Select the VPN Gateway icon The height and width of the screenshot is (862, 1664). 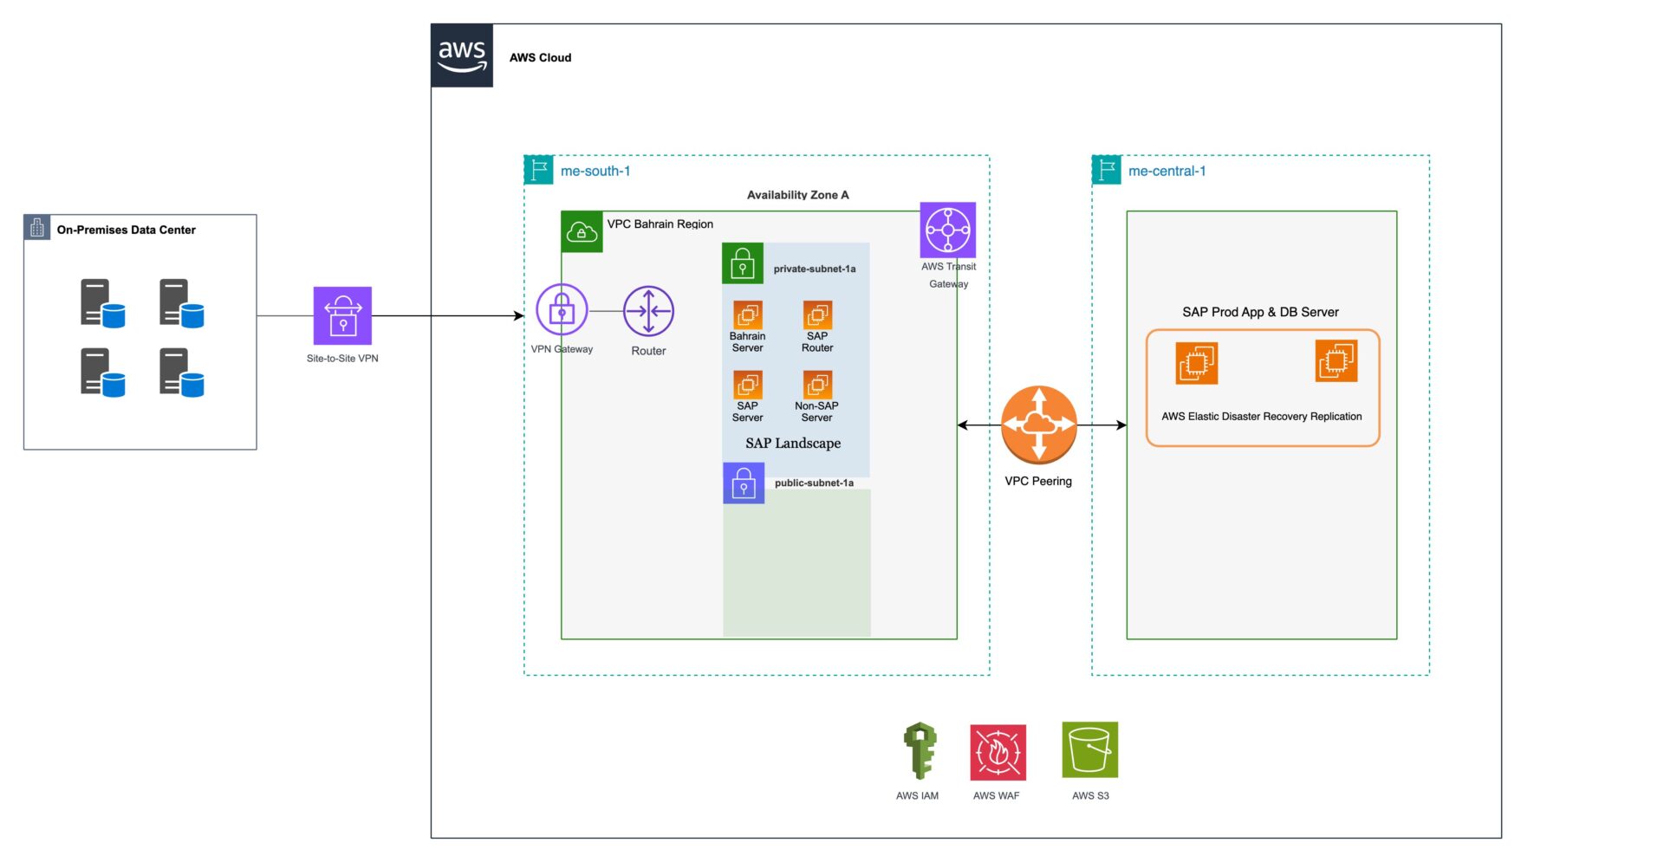coord(562,310)
